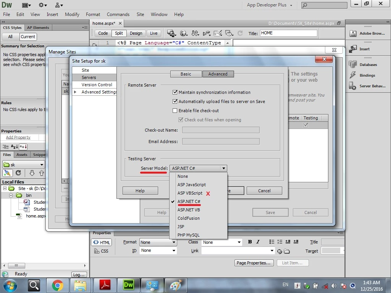
Task: Click Save in Site Setup dialog
Action: click(270, 213)
